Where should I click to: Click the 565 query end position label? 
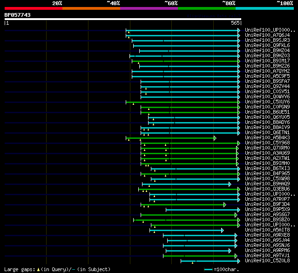[x=235, y=23]
